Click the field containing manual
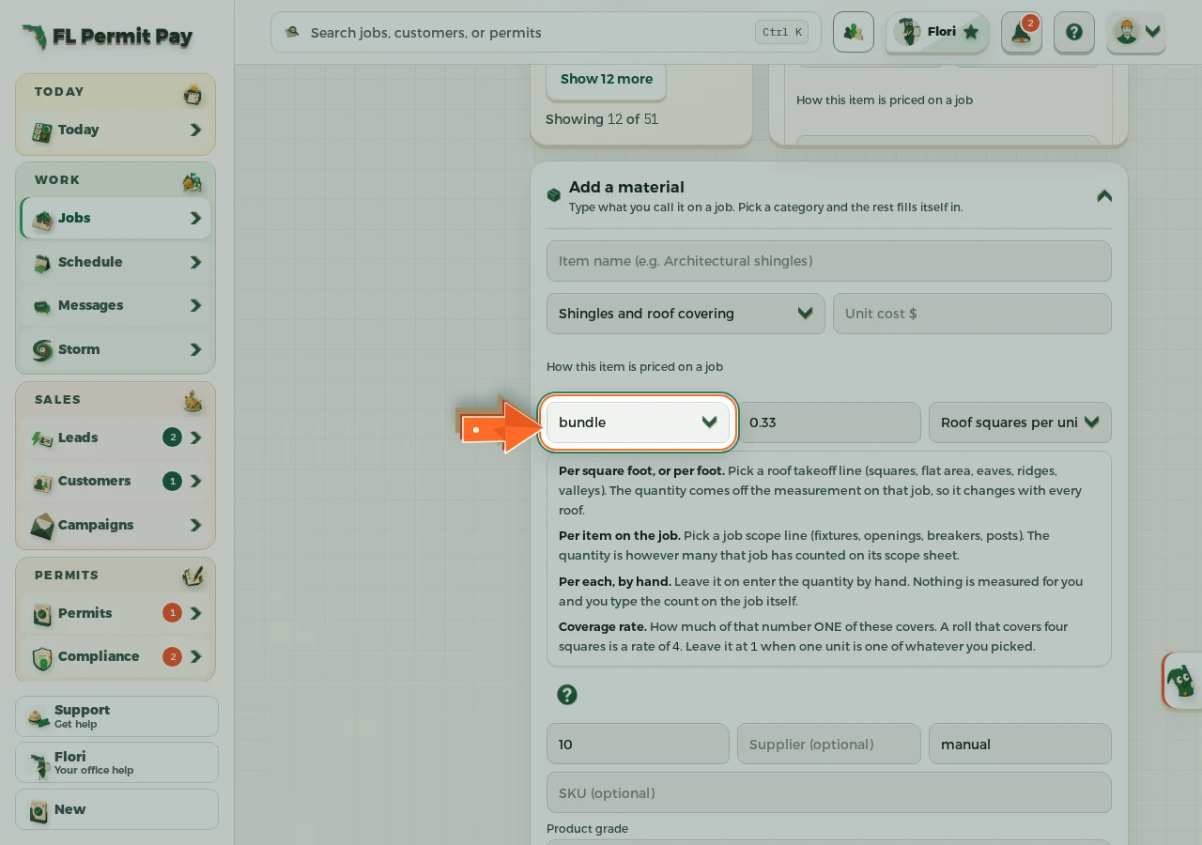1202x845 pixels. click(1020, 744)
